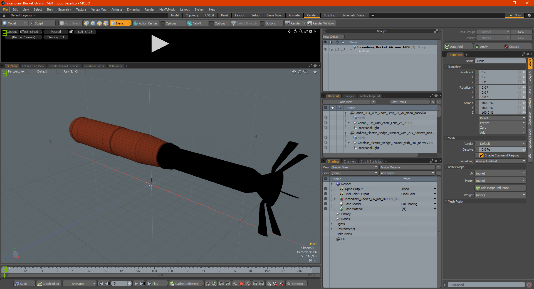Toggle visibility of Canon Directional Light

click(326, 128)
